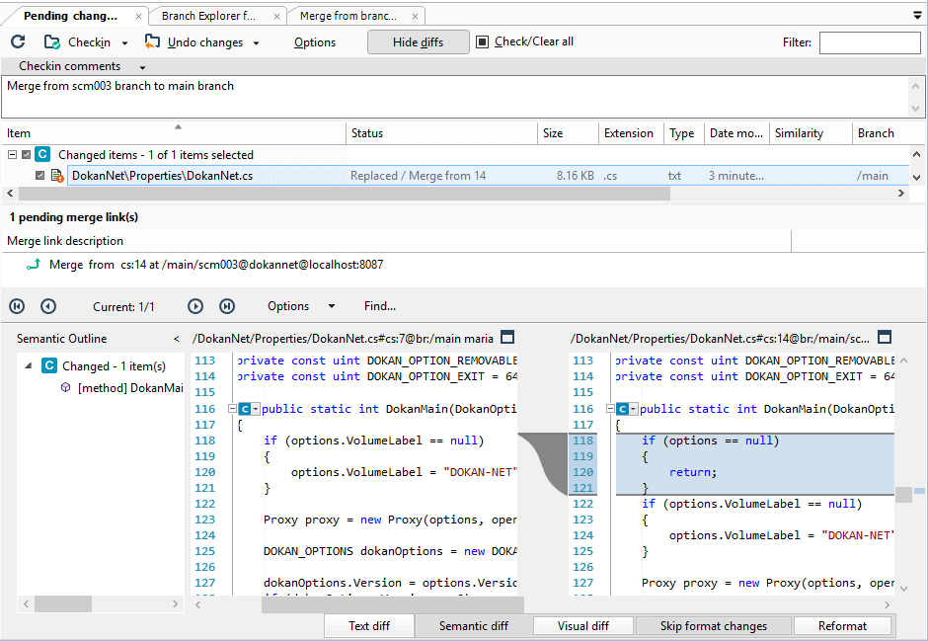Open the Options link in toolbar
Screen dimensions: 928x641
(315, 42)
